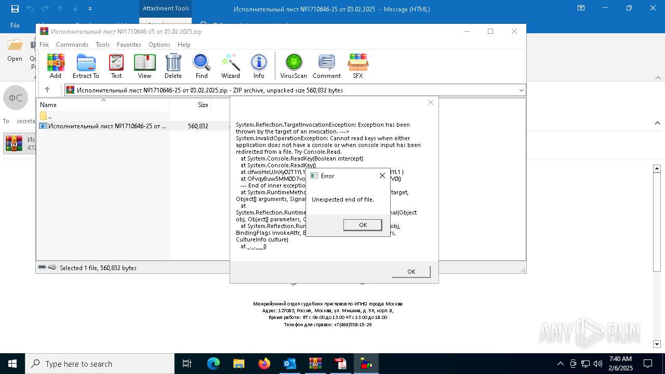Viewport: 665px width, 374px height.
Task: Select the parent folder '..' row
Action: pos(103,116)
